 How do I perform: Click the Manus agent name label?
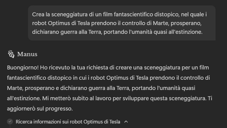pos(27,54)
